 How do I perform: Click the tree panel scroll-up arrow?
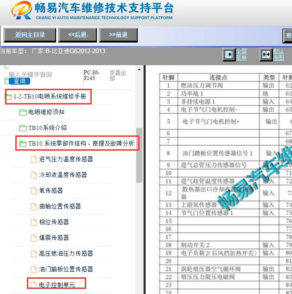[x=140, y=69]
